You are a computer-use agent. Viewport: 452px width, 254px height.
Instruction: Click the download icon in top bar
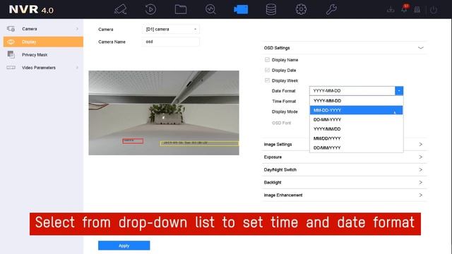pyautogui.click(x=391, y=10)
